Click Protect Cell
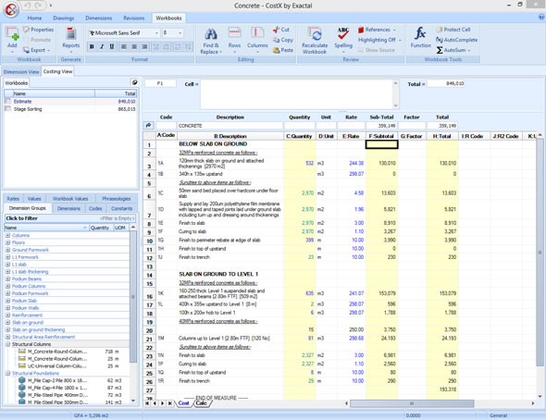 [453, 30]
